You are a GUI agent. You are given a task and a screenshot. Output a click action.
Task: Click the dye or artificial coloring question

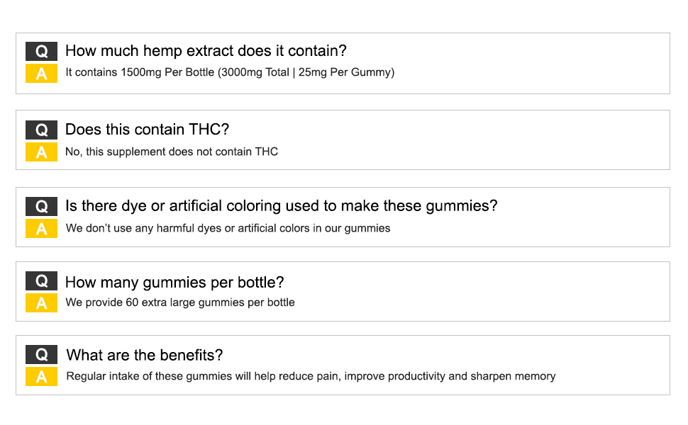[281, 206]
